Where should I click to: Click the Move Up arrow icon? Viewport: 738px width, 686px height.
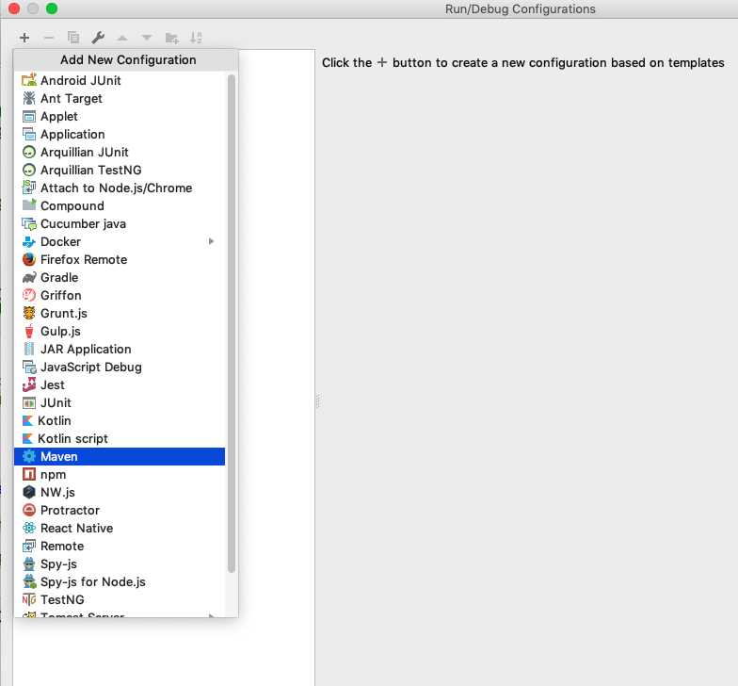(122, 38)
